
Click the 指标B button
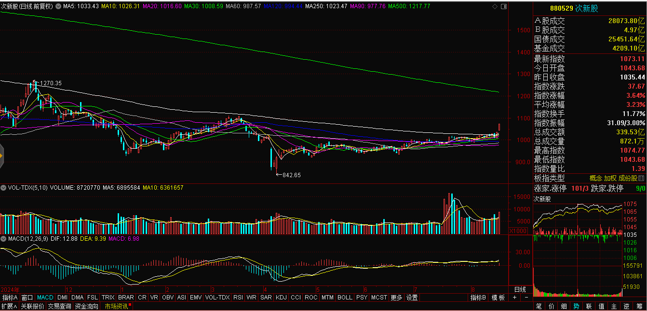[479, 298]
